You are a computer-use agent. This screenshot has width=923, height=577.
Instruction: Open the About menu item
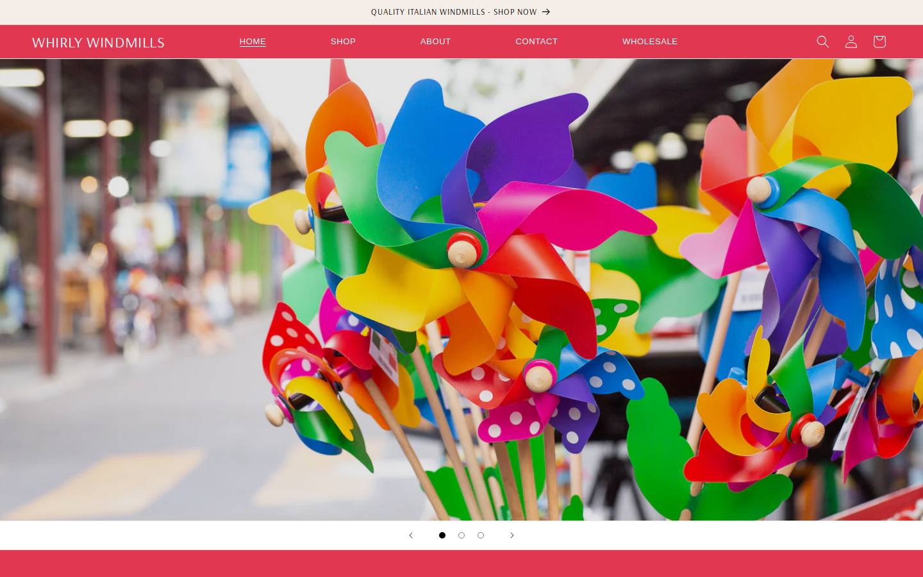pyautogui.click(x=435, y=42)
